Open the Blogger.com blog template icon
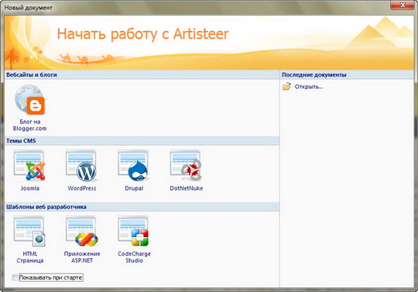418x292 pixels. (x=29, y=100)
